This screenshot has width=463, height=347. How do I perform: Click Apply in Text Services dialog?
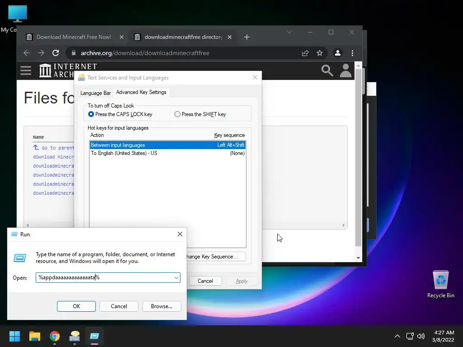pos(241,281)
